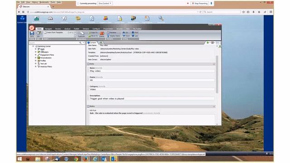Click the Firefox reload page icon
Screen dimensions: 290x163
coord(200,12)
